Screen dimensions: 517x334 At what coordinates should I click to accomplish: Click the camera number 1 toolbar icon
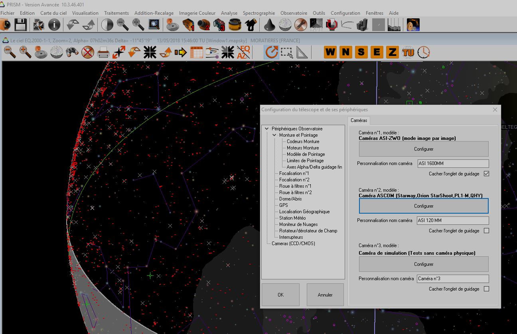point(188,25)
